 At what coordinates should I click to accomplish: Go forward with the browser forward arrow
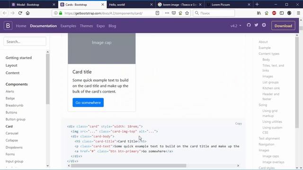[x=13, y=13]
